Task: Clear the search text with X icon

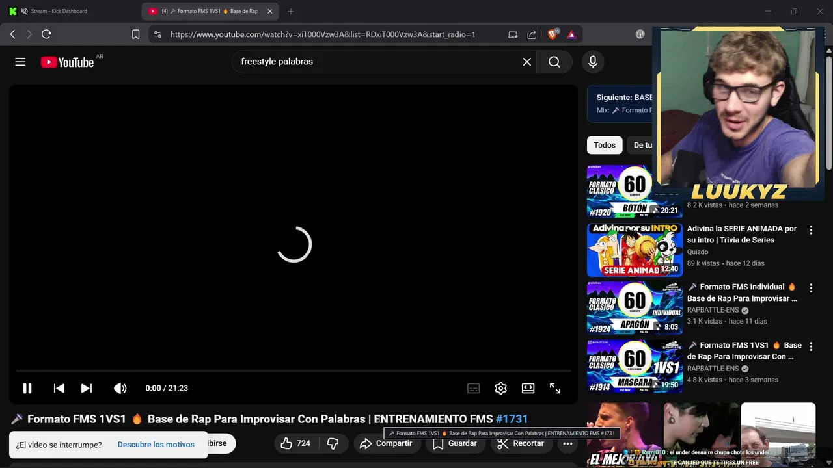Action: click(527, 62)
